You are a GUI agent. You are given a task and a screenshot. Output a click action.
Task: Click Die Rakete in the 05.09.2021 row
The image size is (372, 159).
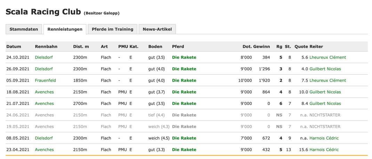click(184, 80)
